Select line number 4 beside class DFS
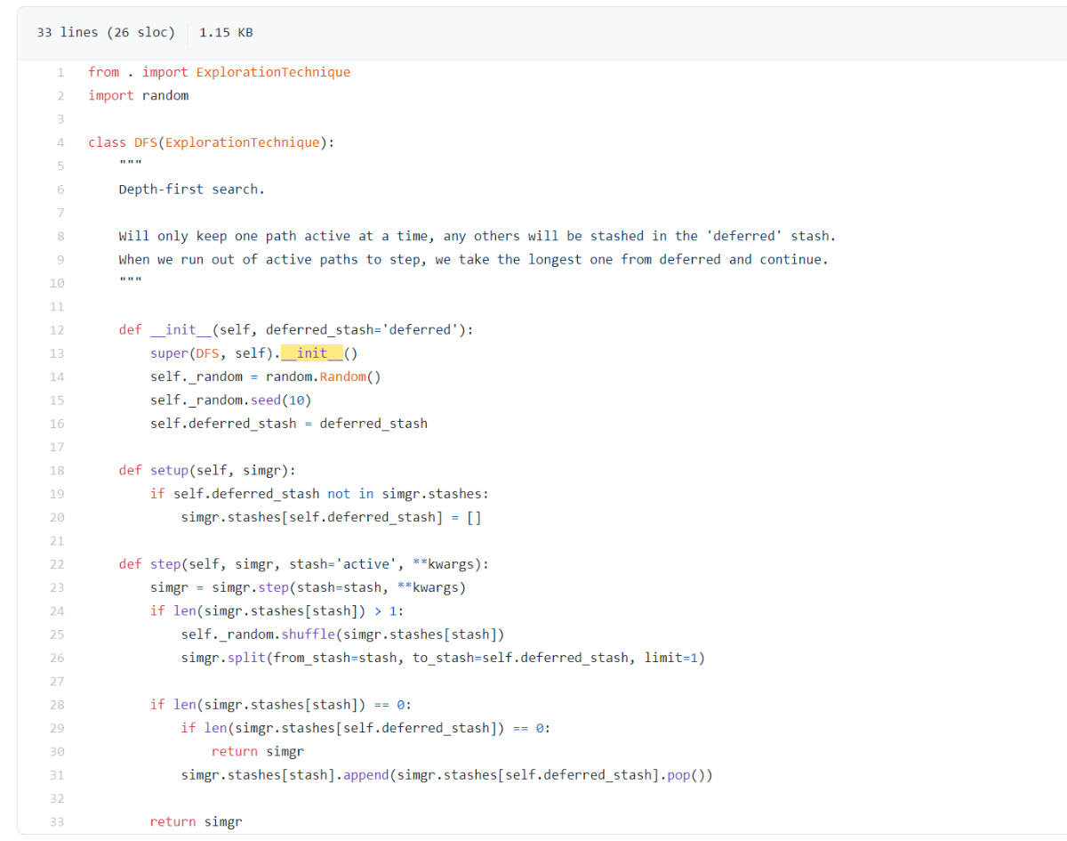 60,142
